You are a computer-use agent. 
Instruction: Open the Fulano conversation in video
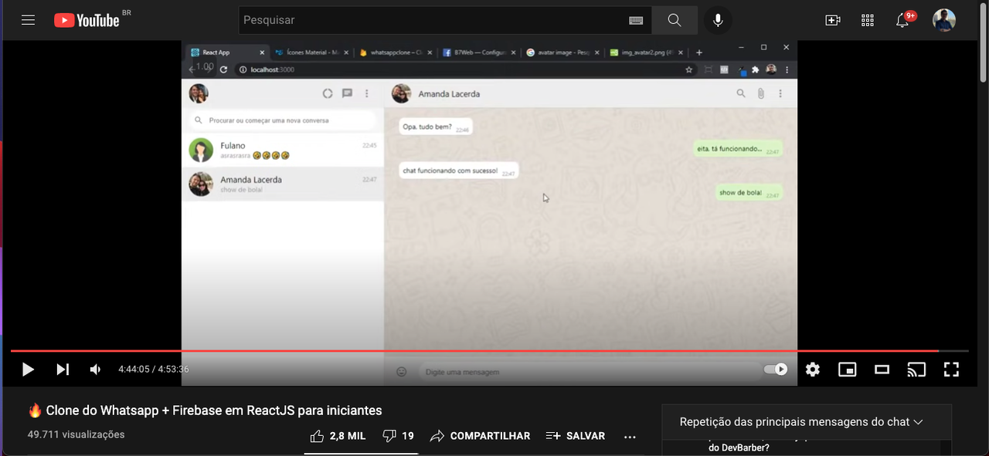(283, 150)
